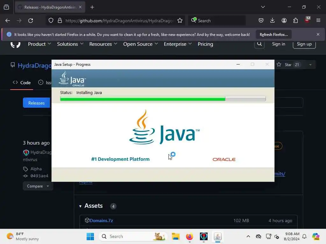This screenshot has width=326, height=244.
Task: Open the Firefox account icon
Action: tap(284, 20)
